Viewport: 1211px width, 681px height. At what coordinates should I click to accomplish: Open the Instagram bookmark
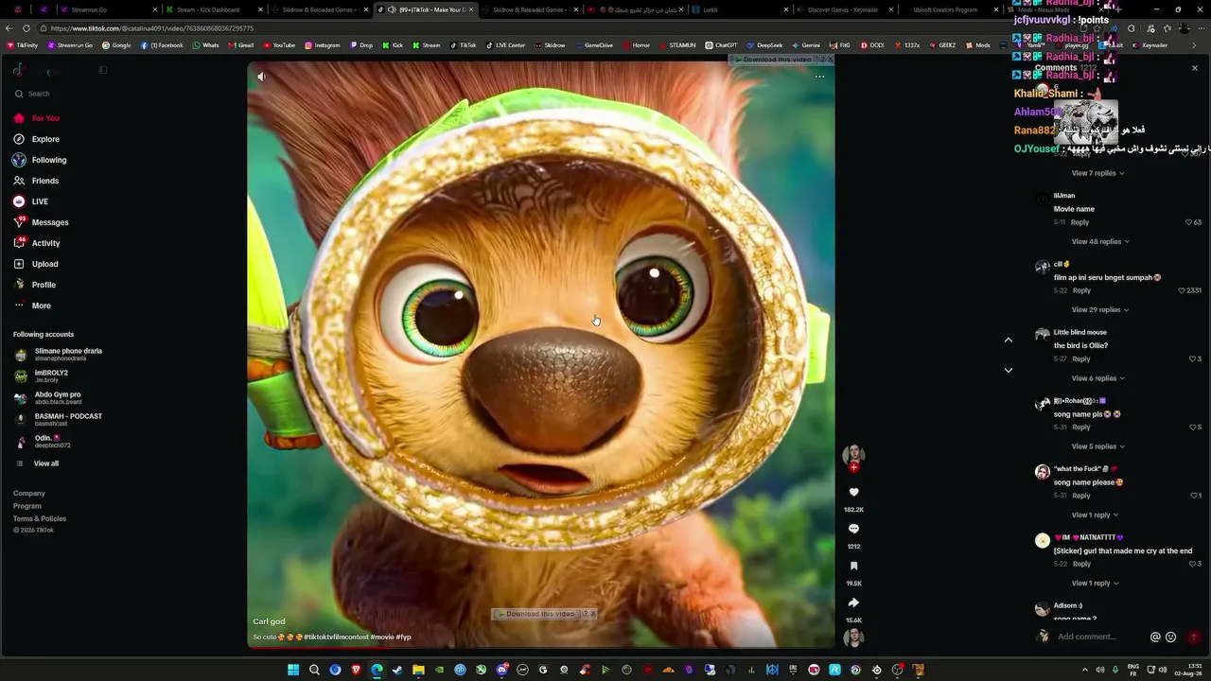pos(322,45)
